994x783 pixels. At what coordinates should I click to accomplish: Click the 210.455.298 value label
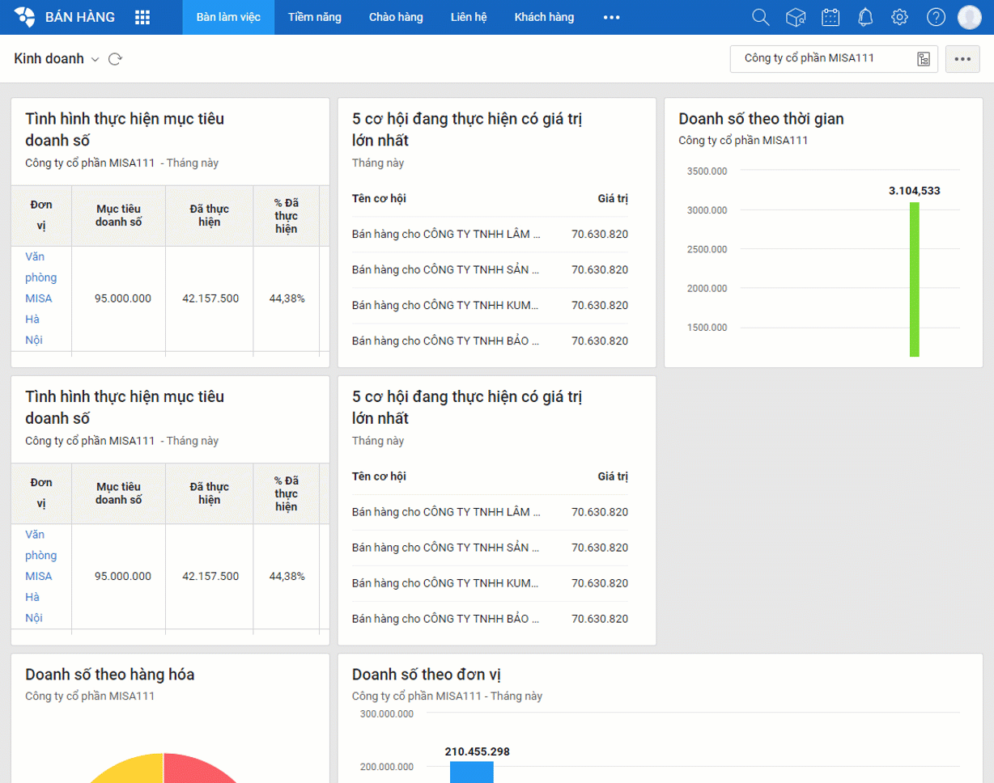(478, 751)
